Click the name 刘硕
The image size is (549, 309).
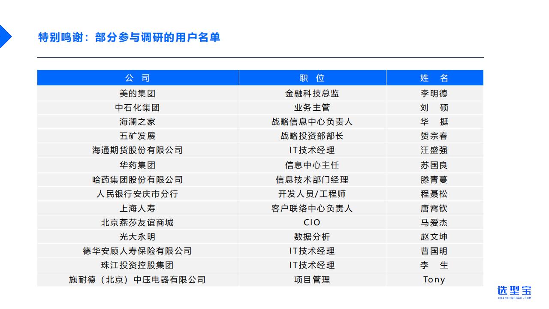point(434,107)
